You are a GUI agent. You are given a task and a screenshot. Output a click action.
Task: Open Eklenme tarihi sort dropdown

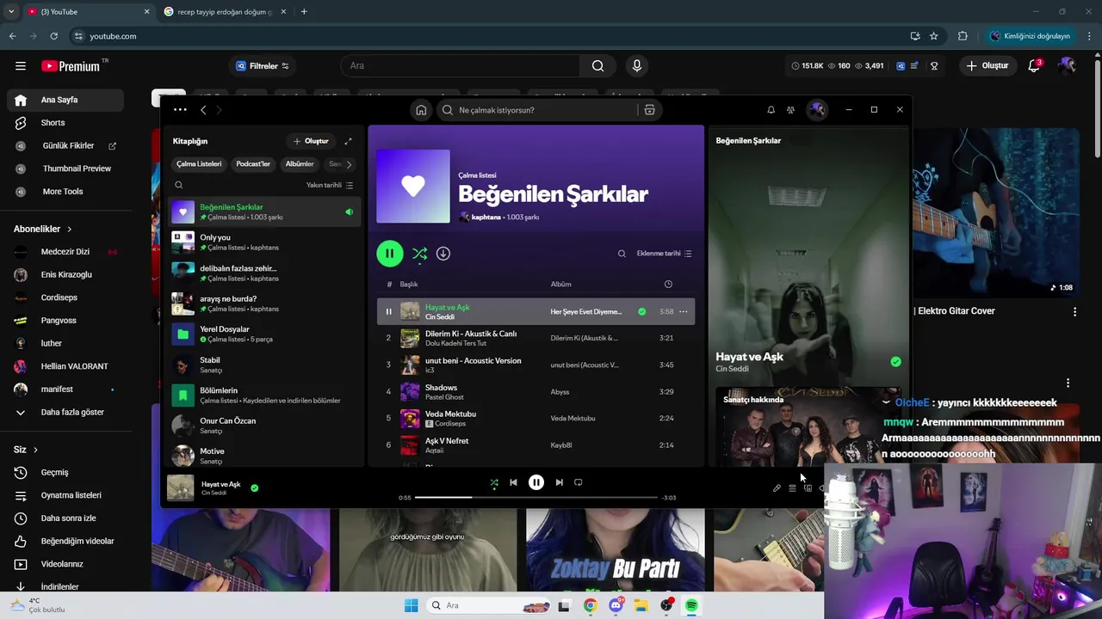664,254
